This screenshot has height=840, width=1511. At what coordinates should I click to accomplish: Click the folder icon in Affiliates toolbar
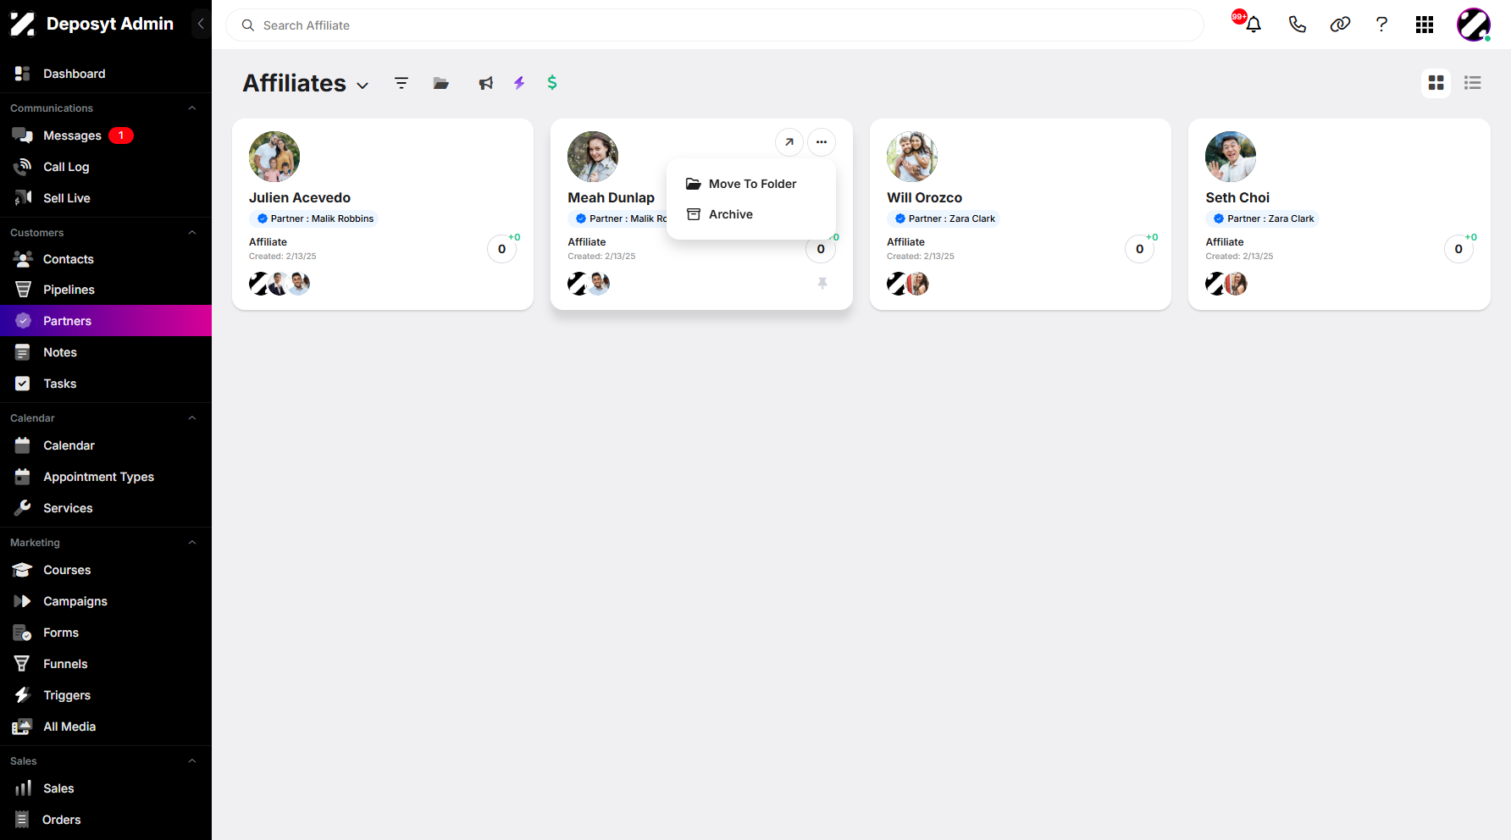click(x=441, y=83)
